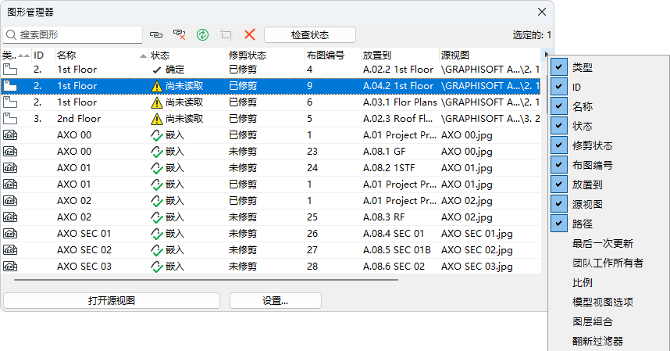This screenshot has height=351, width=670.
Task: Click image type icon of AXO 00 row 1
Action: [x=10, y=135]
